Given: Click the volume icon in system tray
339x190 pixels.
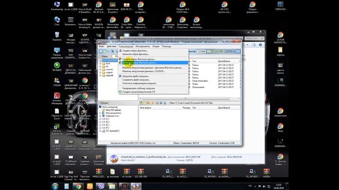Looking at the screenshot, I should click(264, 186).
